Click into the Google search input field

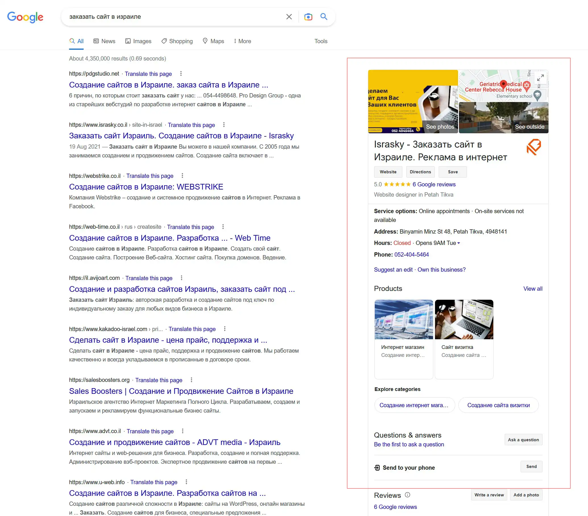pos(173,17)
